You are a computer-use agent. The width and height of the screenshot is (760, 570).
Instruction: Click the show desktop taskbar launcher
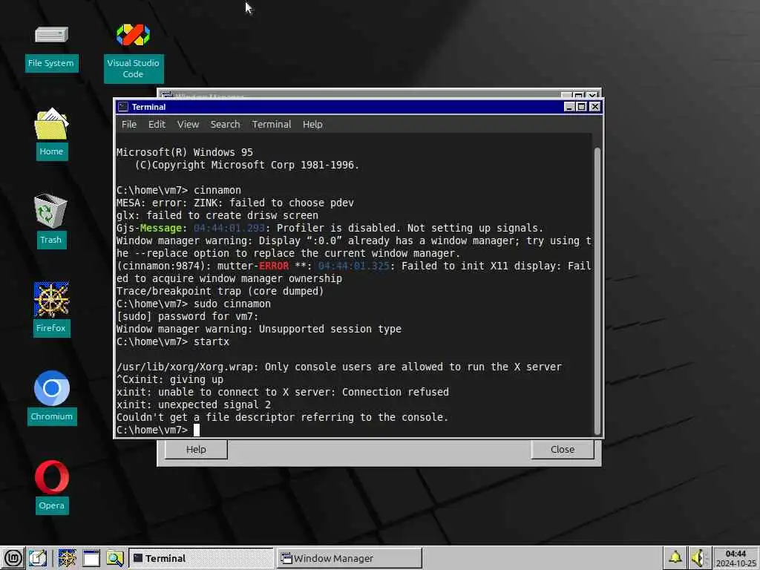pyautogui.click(x=37, y=558)
